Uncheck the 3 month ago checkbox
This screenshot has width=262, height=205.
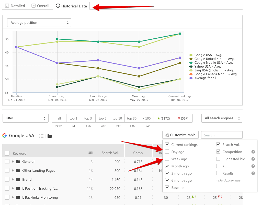(x=167, y=173)
